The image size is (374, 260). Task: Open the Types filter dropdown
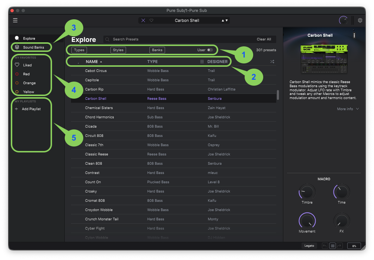79,50
